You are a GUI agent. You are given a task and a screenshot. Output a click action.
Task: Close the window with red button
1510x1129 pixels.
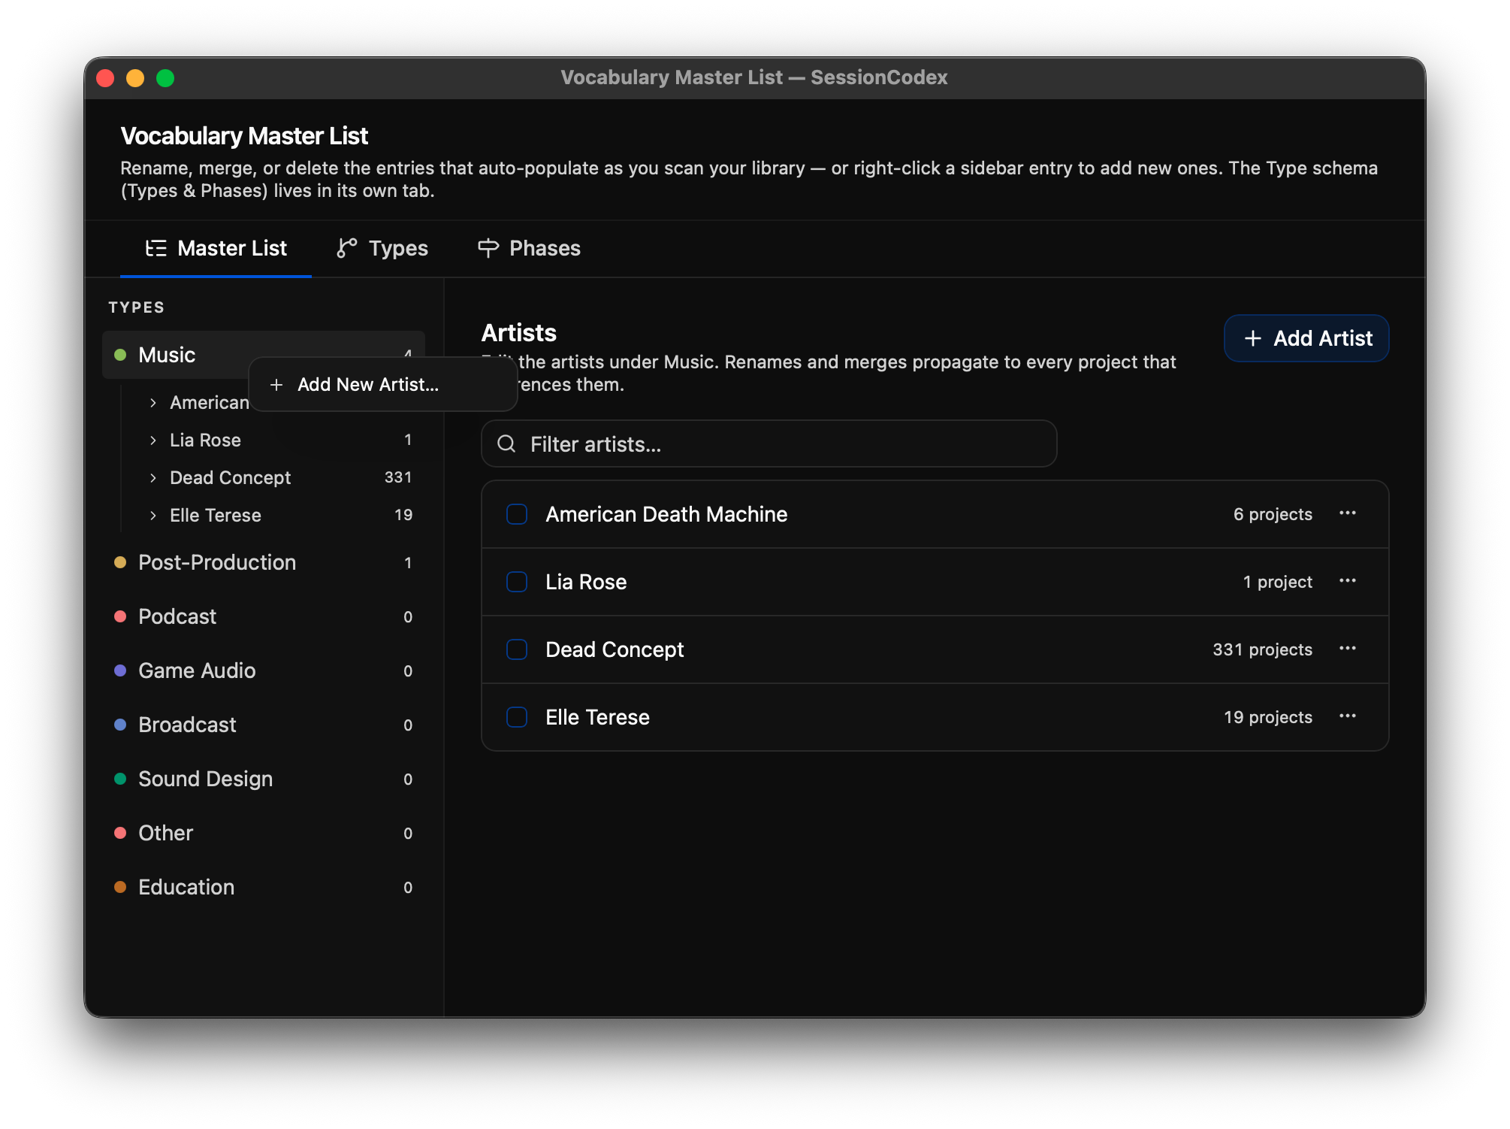pyautogui.click(x=105, y=78)
